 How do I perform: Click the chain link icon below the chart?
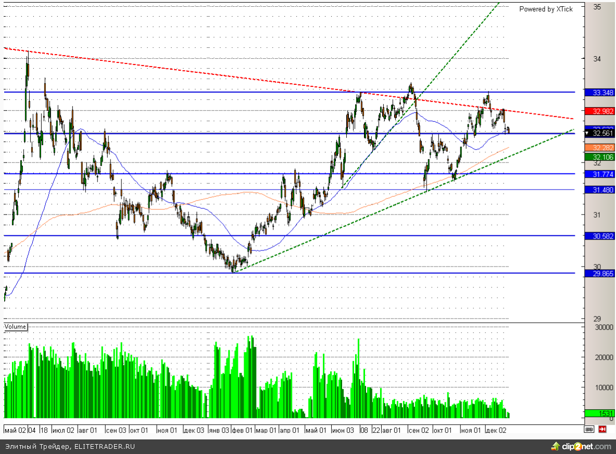[x=589, y=429]
